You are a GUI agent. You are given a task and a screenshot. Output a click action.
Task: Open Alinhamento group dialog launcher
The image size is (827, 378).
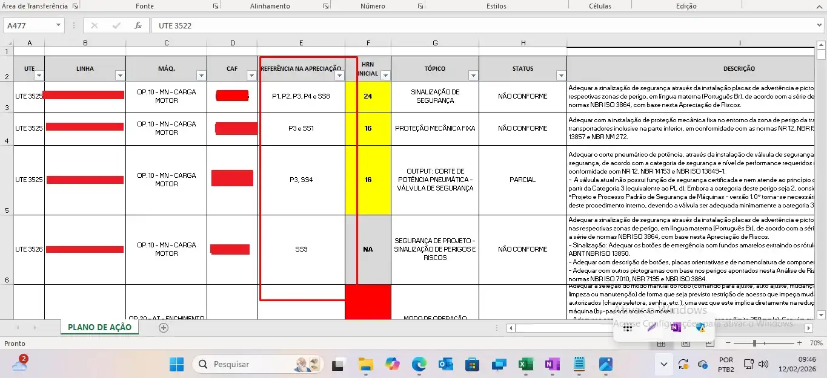[x=326, y=6]
